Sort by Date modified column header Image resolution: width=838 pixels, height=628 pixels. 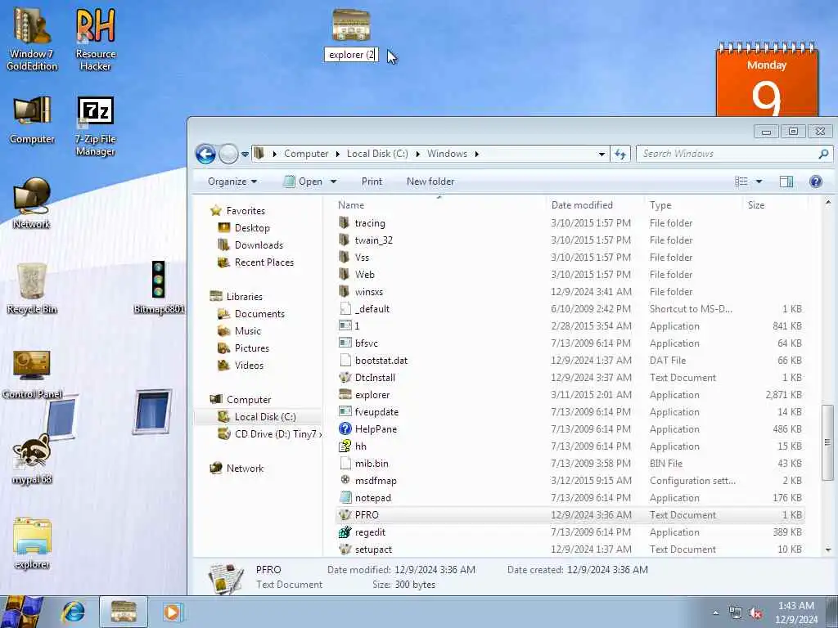(x=582, y=205)
